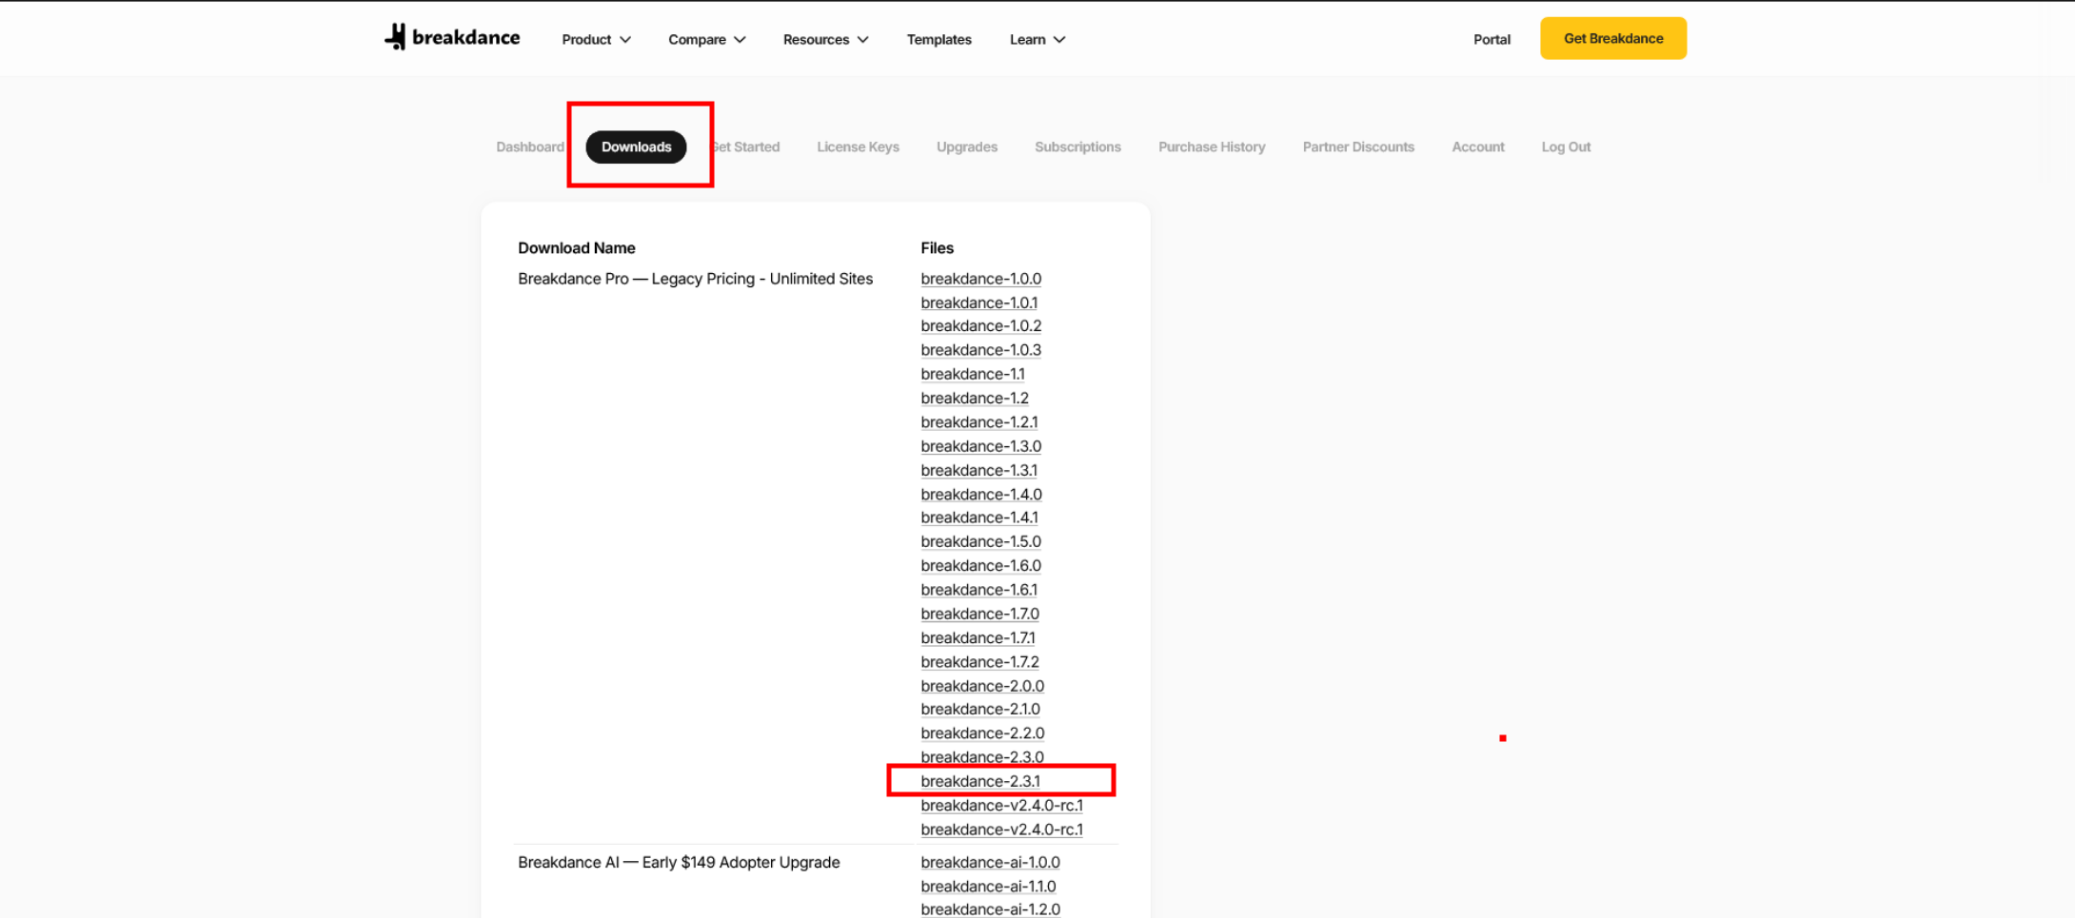Download breakdance-2.1.0 file
Screen dimensions: 2075x918
click(980, 709)
